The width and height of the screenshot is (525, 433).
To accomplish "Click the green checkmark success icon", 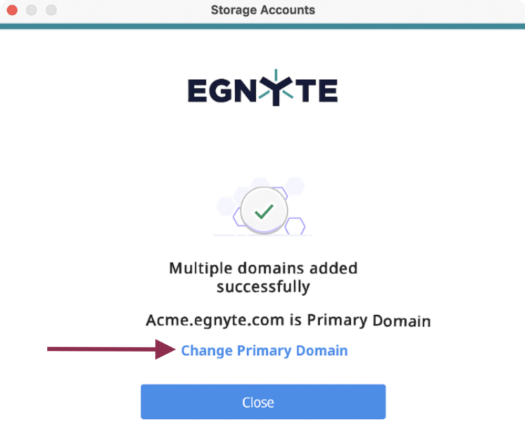I will pos(264,211).
